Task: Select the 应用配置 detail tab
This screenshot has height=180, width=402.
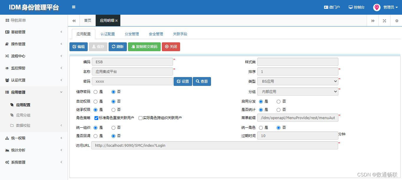Action: point(84,34)
